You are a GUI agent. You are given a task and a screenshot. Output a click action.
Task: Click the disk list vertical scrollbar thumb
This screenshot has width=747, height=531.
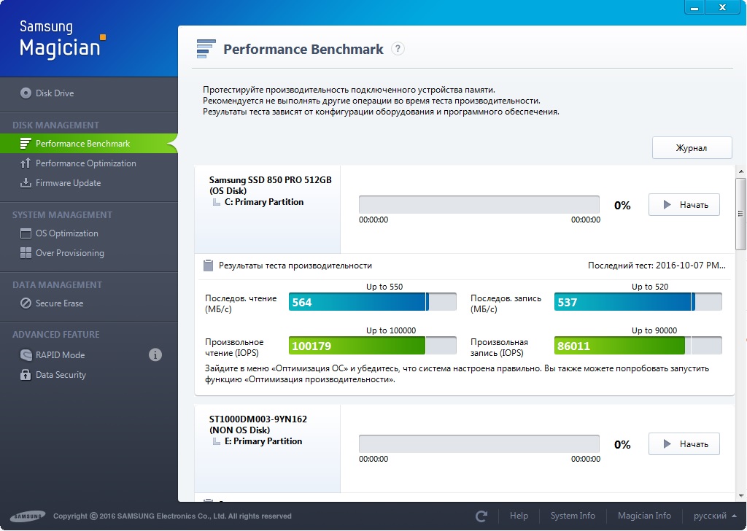(740, 214)
